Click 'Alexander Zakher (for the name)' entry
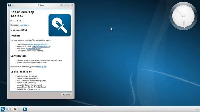This screenshot has height=112, width=200. click(x=29, y=85)
